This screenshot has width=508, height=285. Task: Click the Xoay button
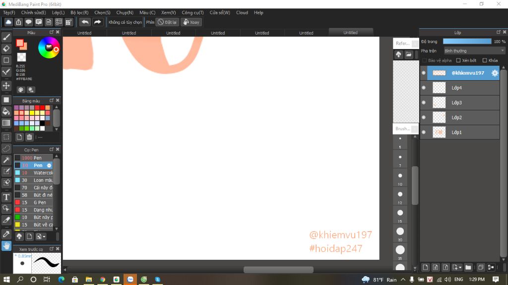191,22
